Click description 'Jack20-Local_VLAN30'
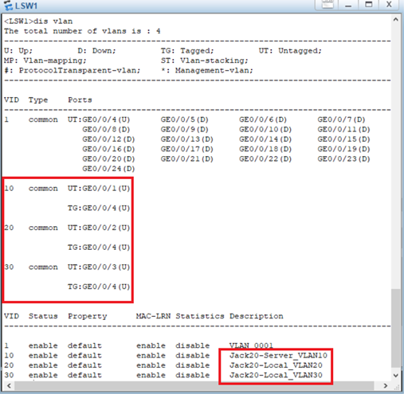 276,375
